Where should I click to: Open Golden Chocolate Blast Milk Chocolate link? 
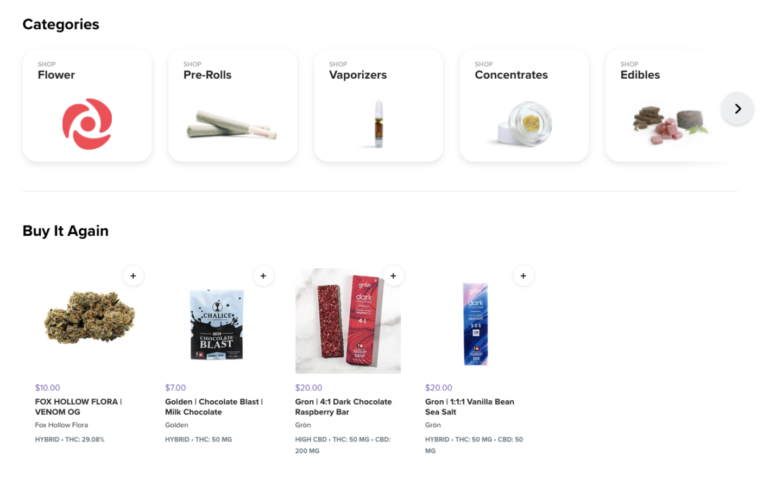[x=214, y=407]
